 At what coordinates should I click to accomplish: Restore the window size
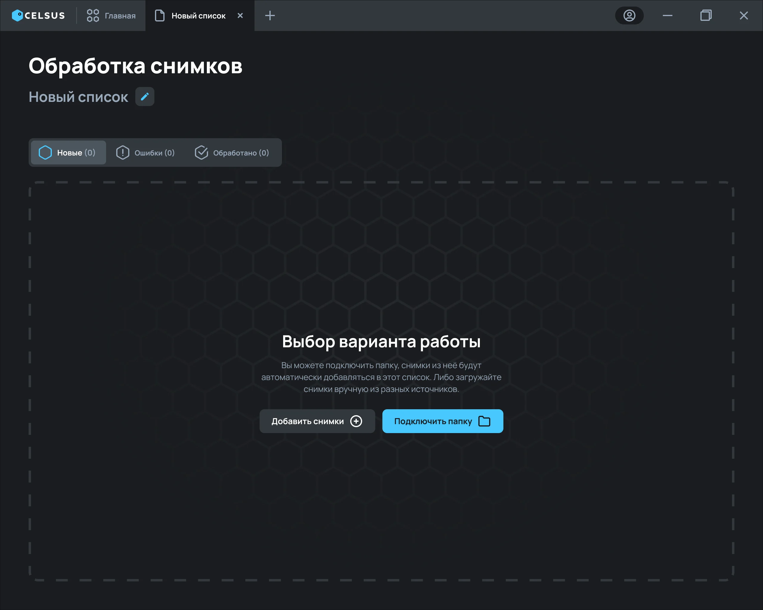pos(706,15)
